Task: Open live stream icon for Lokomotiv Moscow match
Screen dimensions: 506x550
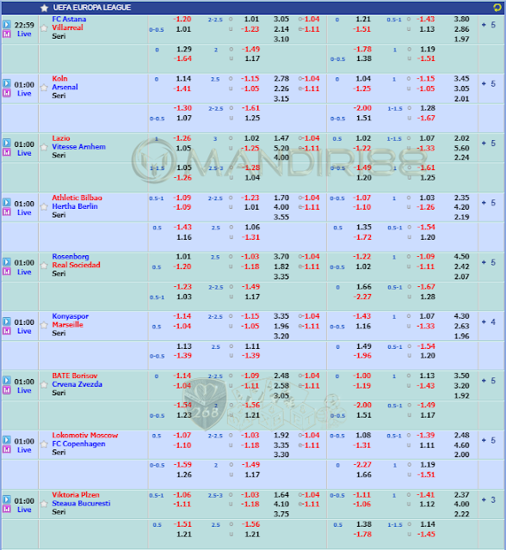Action: click(x=7, y=440)
